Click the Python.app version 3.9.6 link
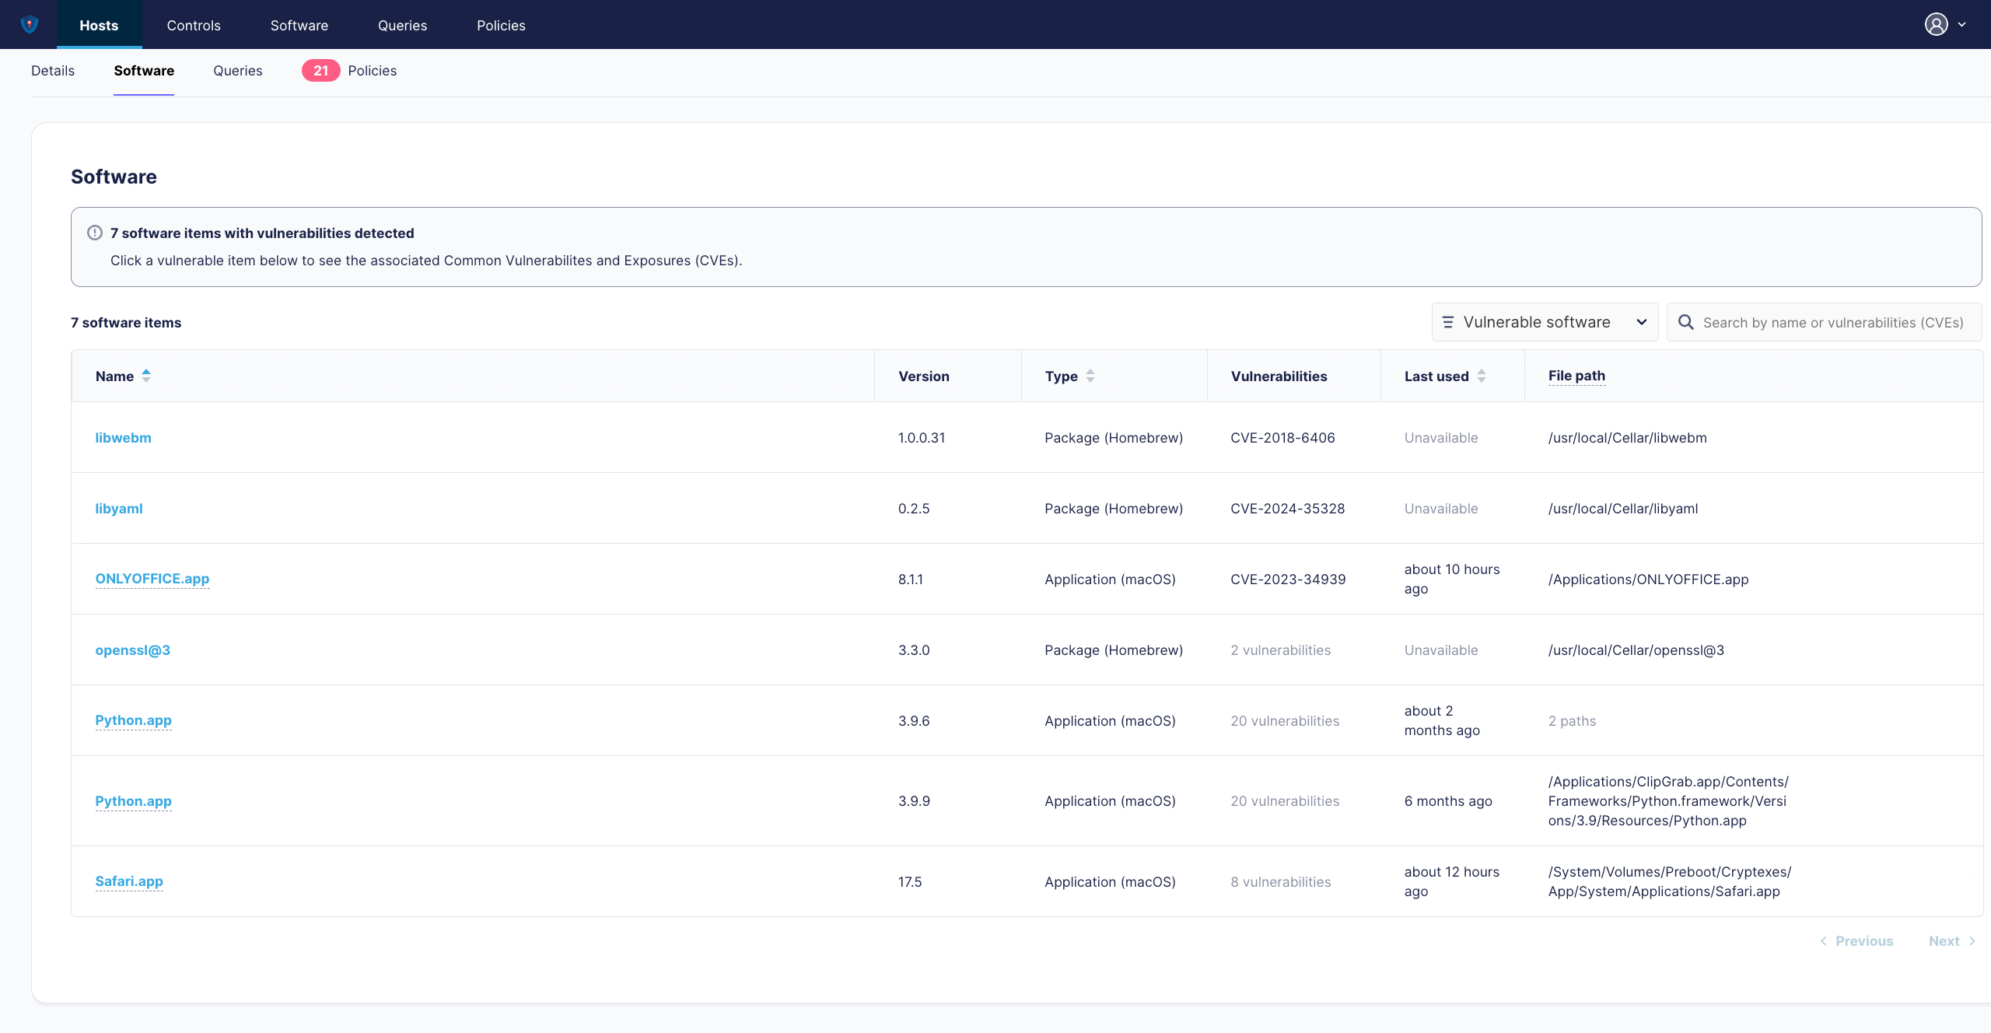Screen dimensions: 1991x1033 pyautogui.click(x=133, y=720)
